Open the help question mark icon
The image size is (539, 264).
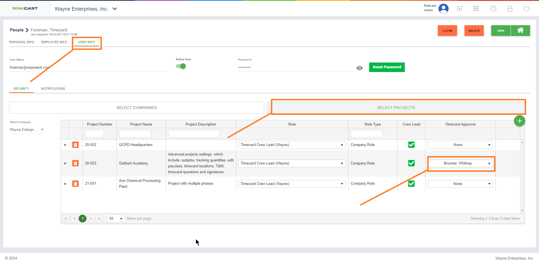point(493,9)
